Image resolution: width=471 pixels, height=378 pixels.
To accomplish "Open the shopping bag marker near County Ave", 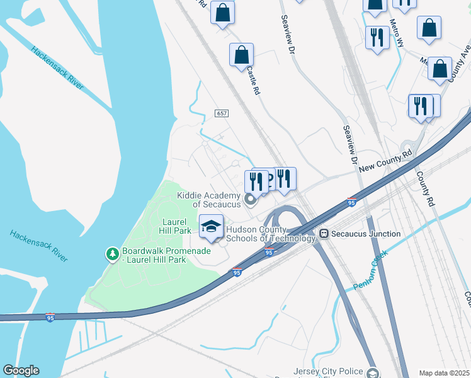I will [x=440, y=71].
